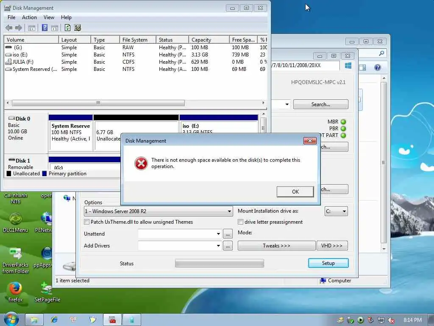Enable drive letter preassignment checkbox
This screenshot has width=434, height=326.
point(241,222)
